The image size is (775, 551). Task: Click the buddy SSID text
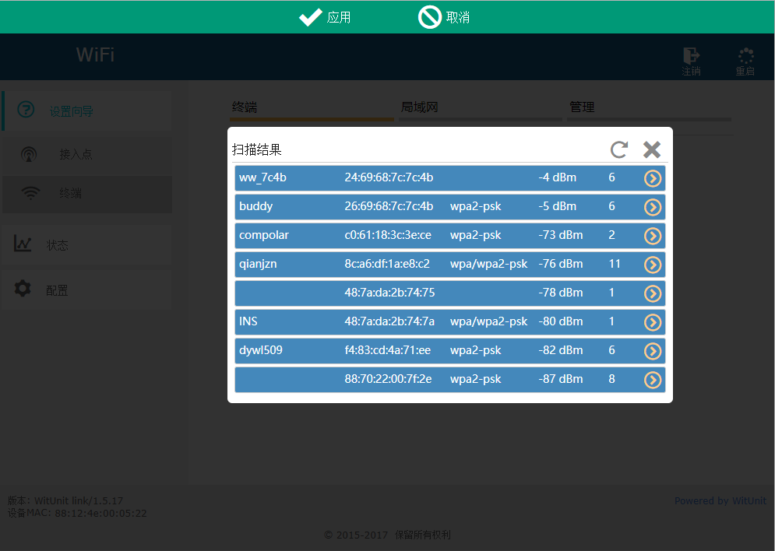[x=255, y=206]
